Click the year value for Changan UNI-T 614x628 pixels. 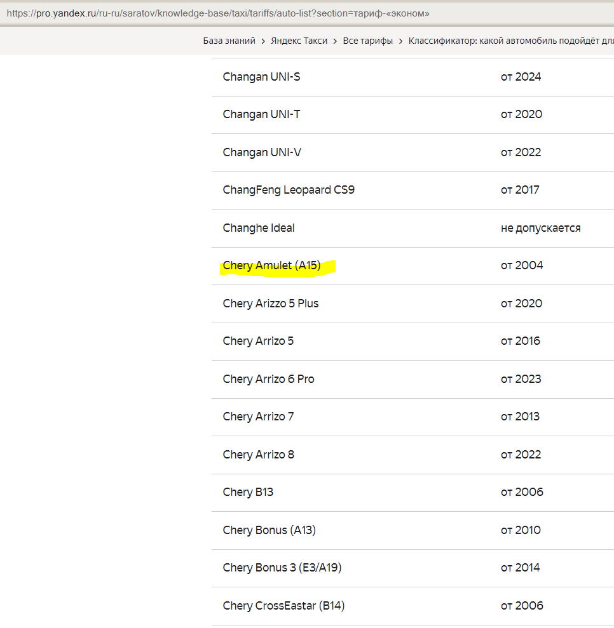(x=521, y=114)
